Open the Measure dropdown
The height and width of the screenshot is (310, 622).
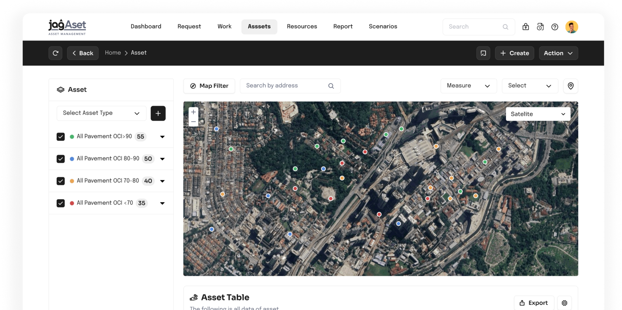[x=468, y=86]
